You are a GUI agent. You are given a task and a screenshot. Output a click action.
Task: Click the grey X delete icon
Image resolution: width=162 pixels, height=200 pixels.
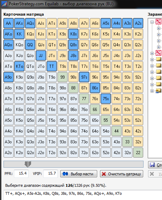pos(152,174)
